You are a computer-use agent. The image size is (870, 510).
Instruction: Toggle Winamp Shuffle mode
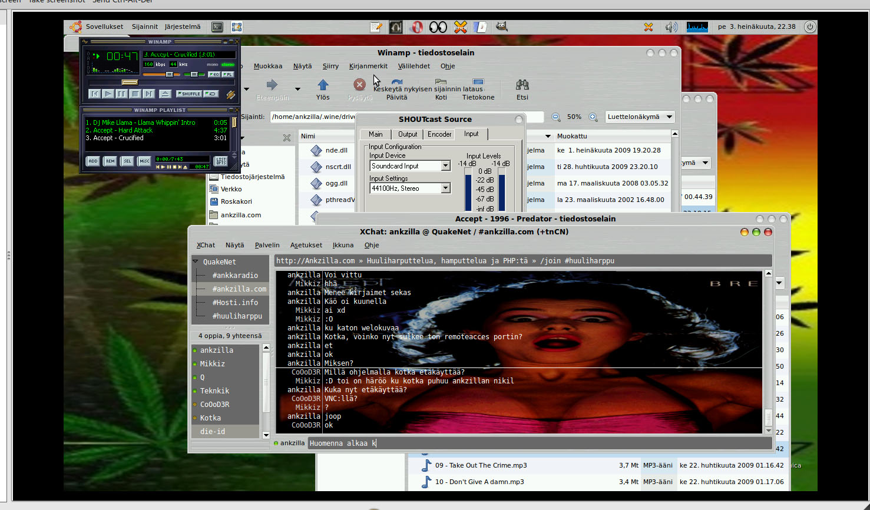(189, 94)
